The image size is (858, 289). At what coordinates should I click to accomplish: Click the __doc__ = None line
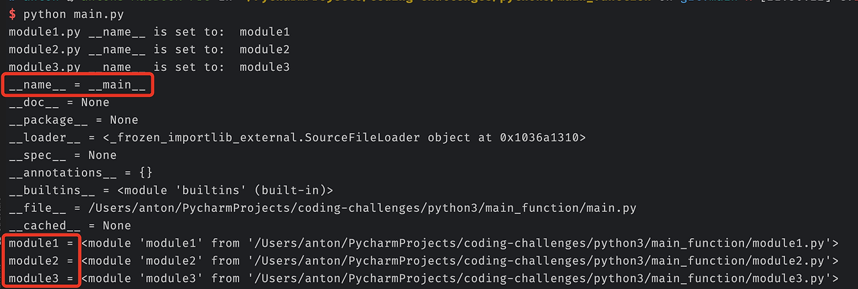[x=59, y=102]
